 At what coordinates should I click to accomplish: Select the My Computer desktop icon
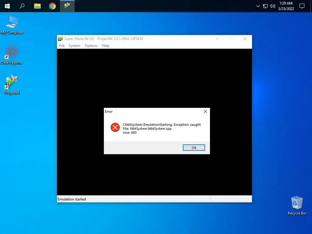(12, 25)
